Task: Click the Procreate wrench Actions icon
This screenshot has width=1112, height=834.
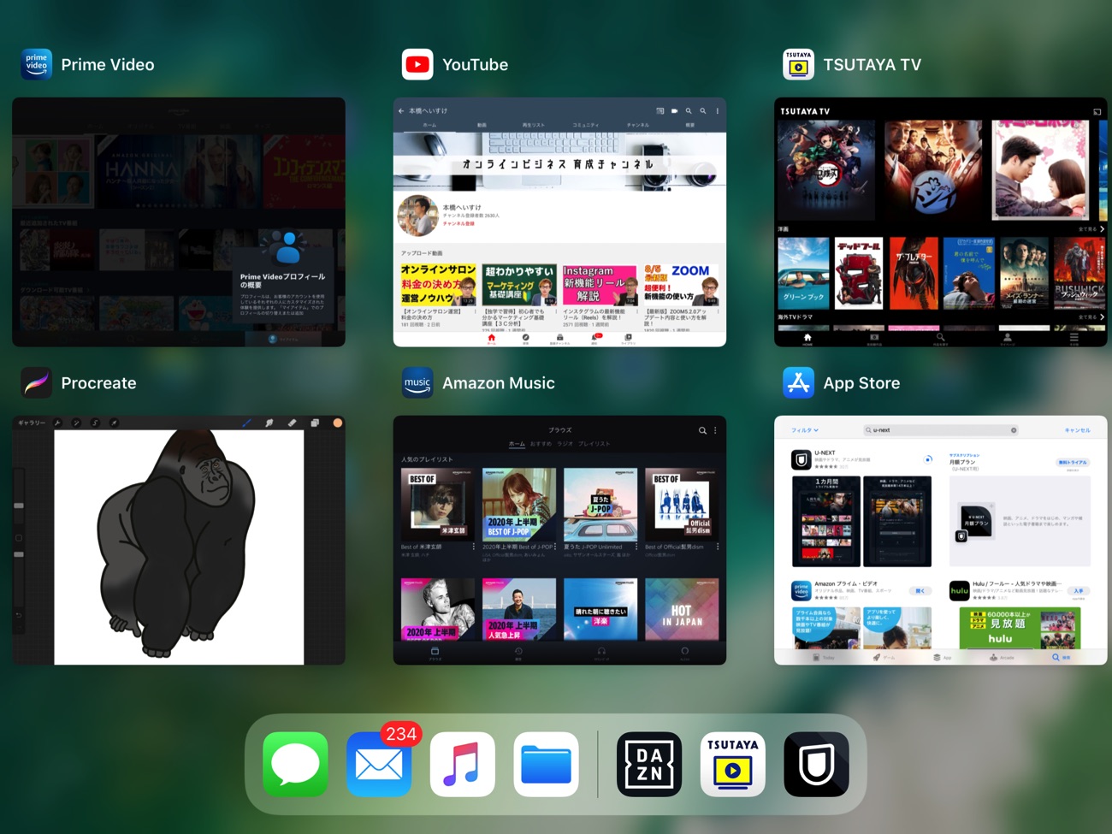Action: [x=57, y=423]
